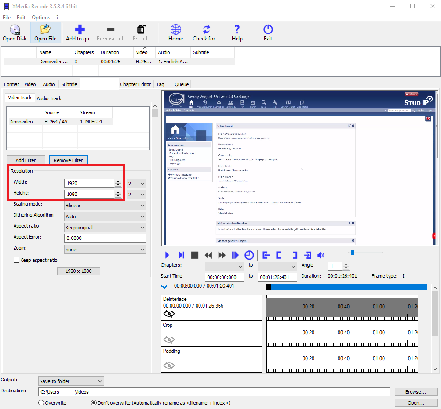This screenshot has height=409, width=441.
Task: Toggle the Deinterlace filter eye icon
Action: (169, 314)
